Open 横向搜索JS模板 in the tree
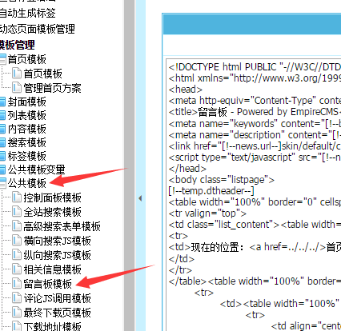The height and width of the screenshot is (331, 341). click(57, 241)
